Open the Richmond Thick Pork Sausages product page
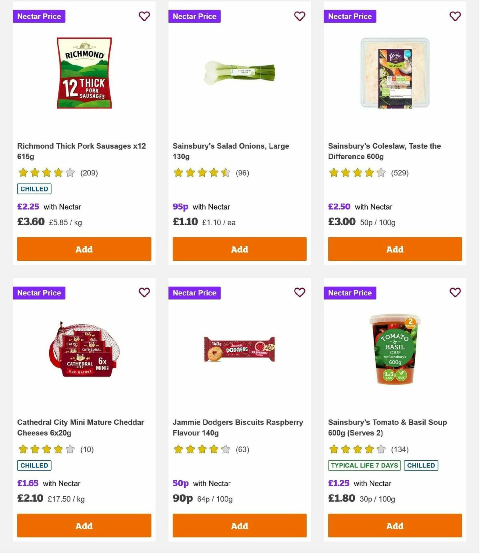This screenshot has width=480, height=555. (81, 151)
